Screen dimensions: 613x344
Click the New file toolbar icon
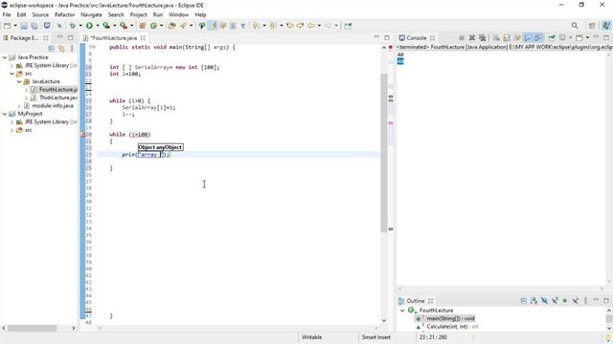point(7,26)
